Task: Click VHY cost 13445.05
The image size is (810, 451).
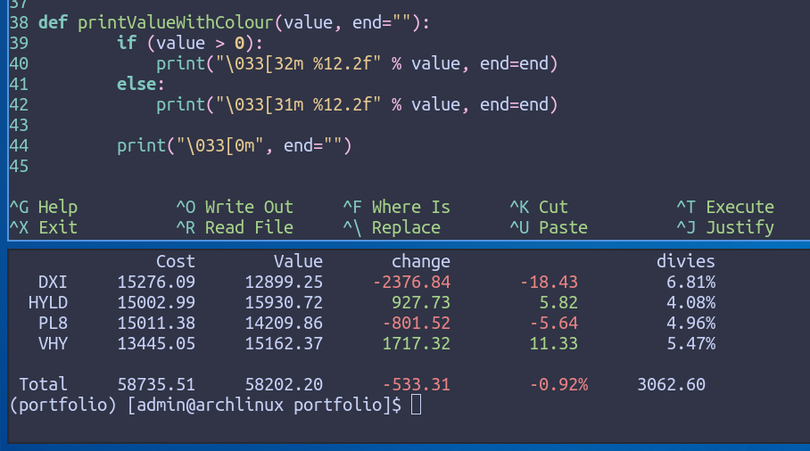Action: 156,344
